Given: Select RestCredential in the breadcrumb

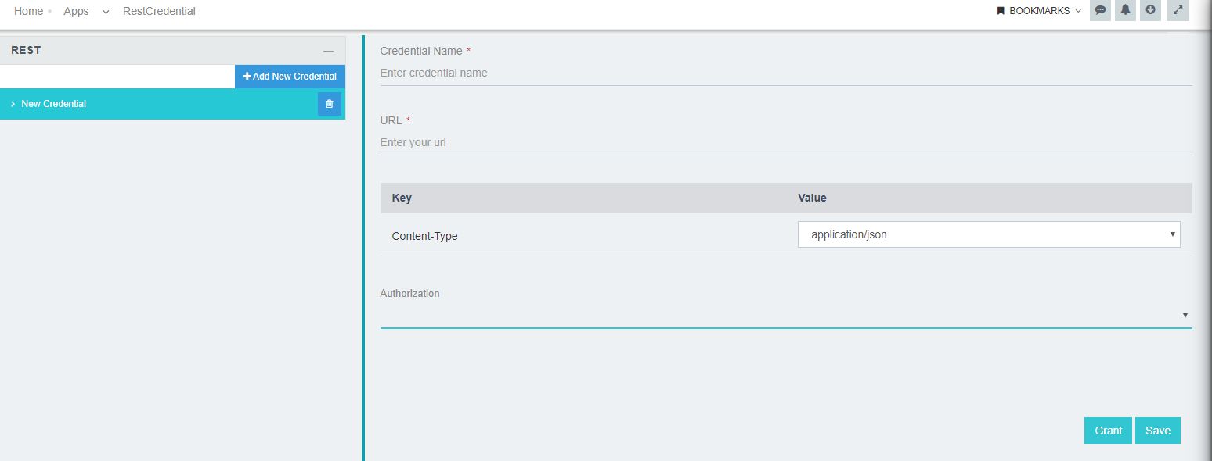Looking at the screenshot, I should click(x=158, y=10).
